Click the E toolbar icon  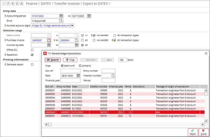[x=17, y=4]
